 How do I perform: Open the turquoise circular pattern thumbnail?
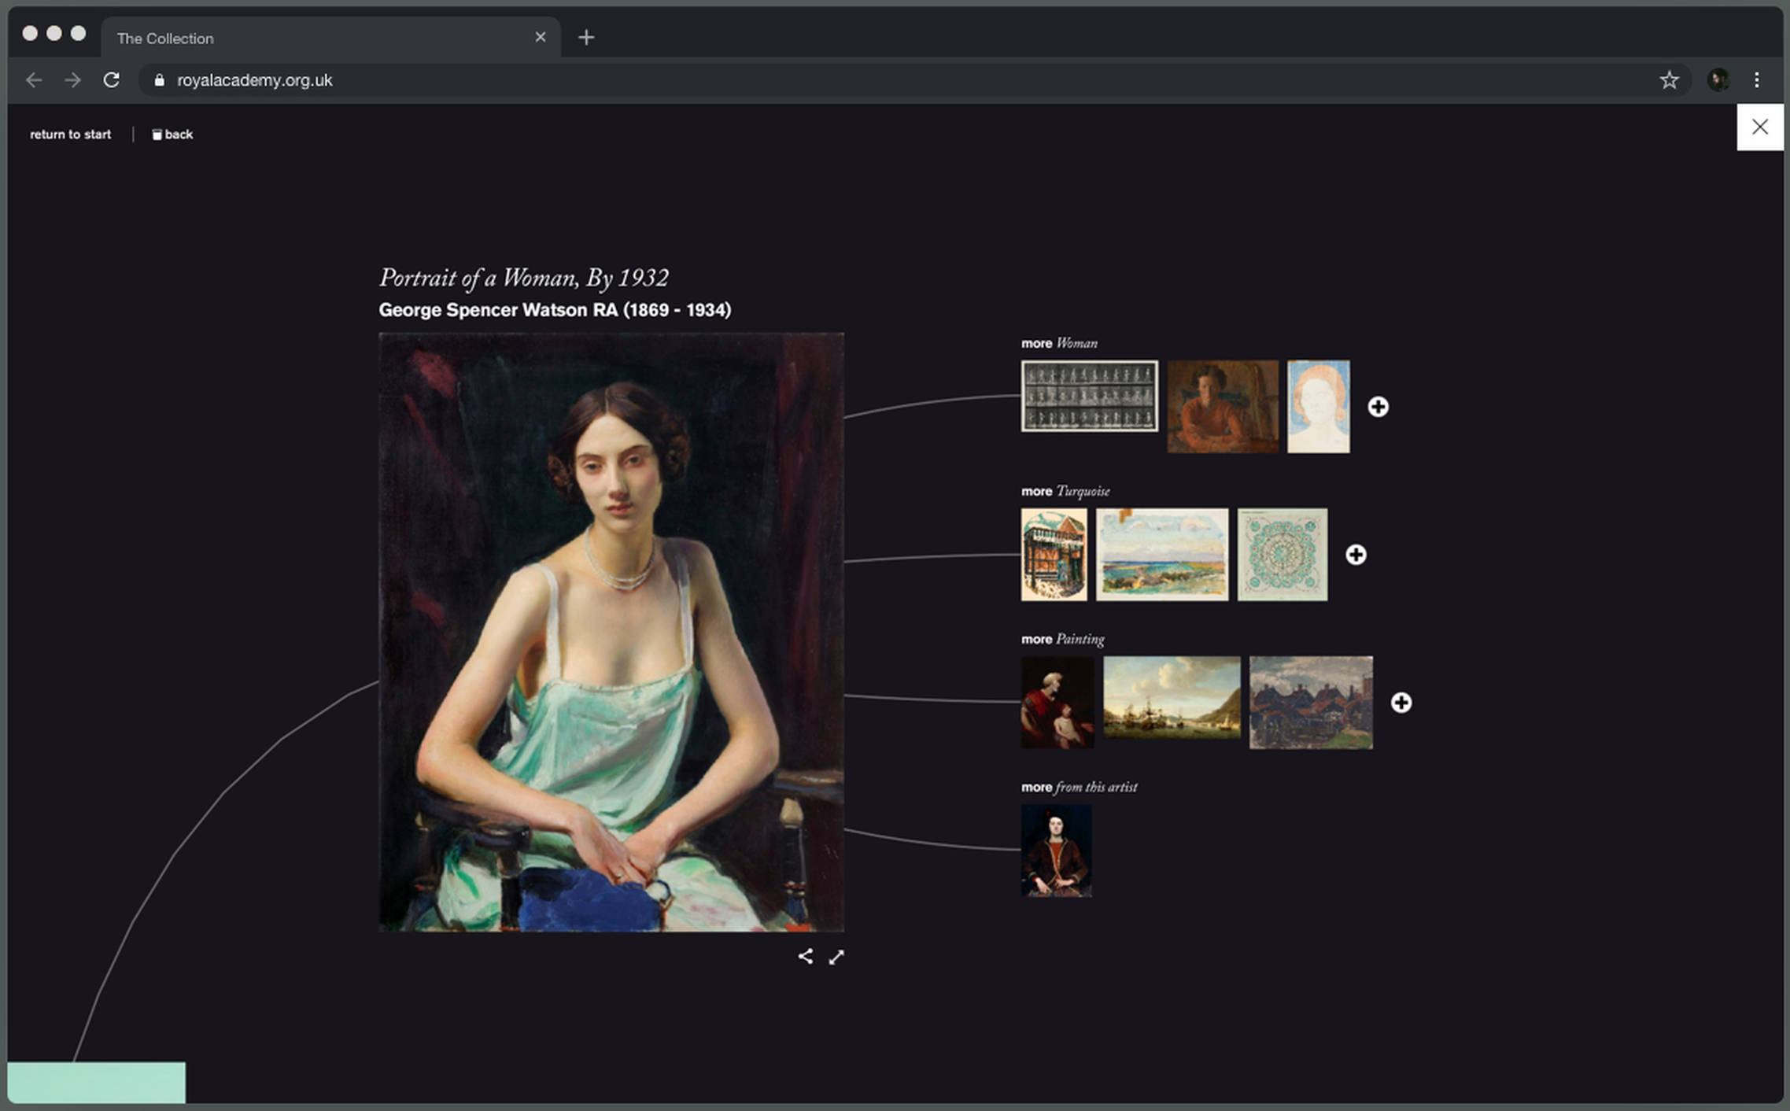click(1283, 555)
